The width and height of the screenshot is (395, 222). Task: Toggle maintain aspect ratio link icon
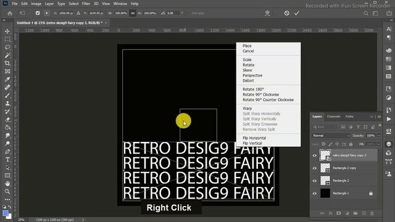click(x=133, y=13)
